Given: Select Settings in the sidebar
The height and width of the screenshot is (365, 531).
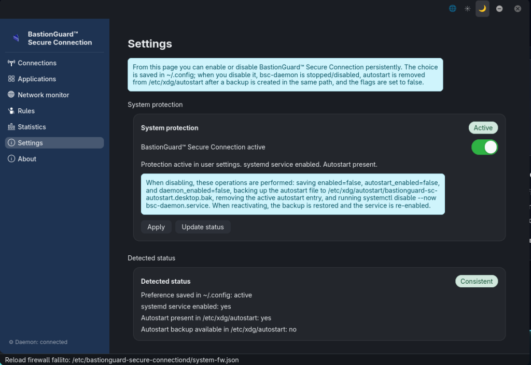Looking at the screenshot, I should (x=54, y=142).
